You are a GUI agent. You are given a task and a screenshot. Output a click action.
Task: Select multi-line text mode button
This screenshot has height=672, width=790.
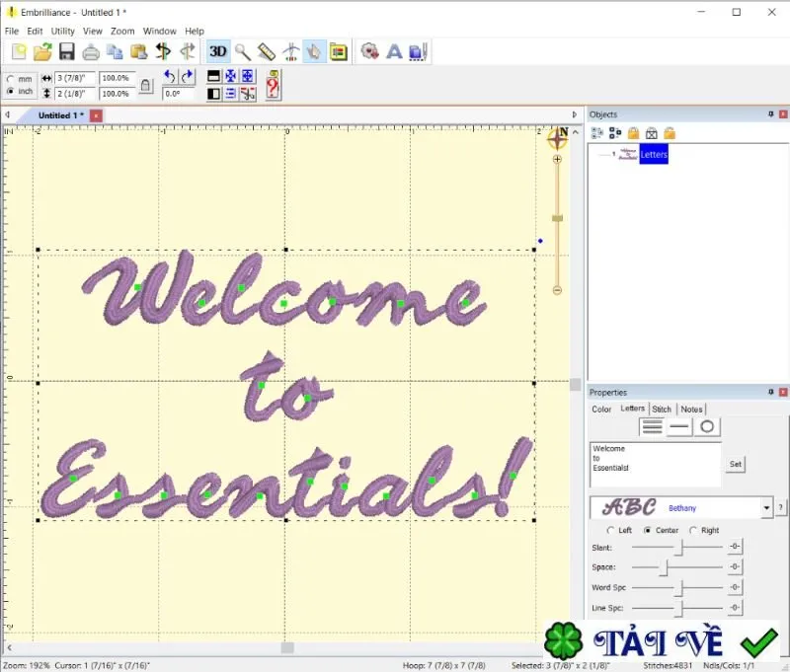652,427
